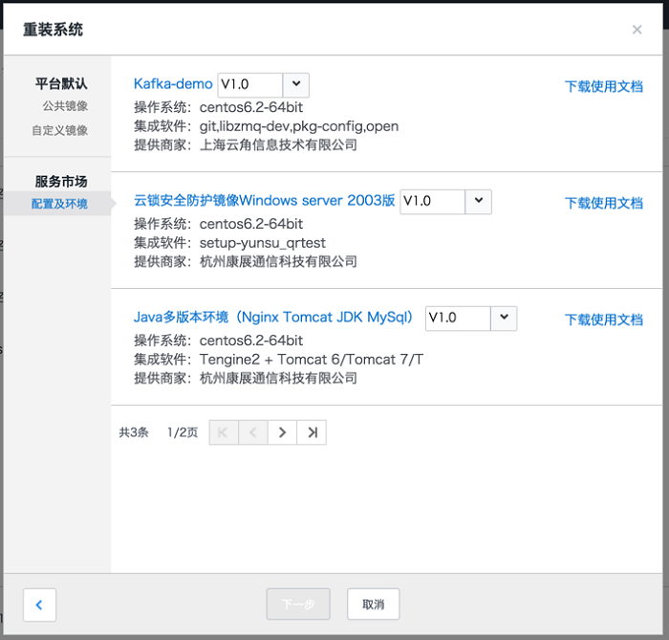Click 云锁安全防护镜像Windows server 2003版 title
The width and height of the screenshot is (669, 640).
(x=264, y=201)
